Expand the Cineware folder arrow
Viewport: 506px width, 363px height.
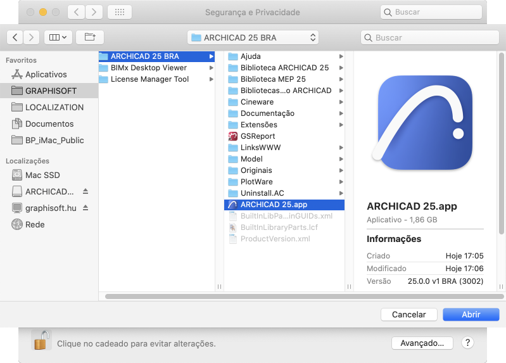point(341,102)
